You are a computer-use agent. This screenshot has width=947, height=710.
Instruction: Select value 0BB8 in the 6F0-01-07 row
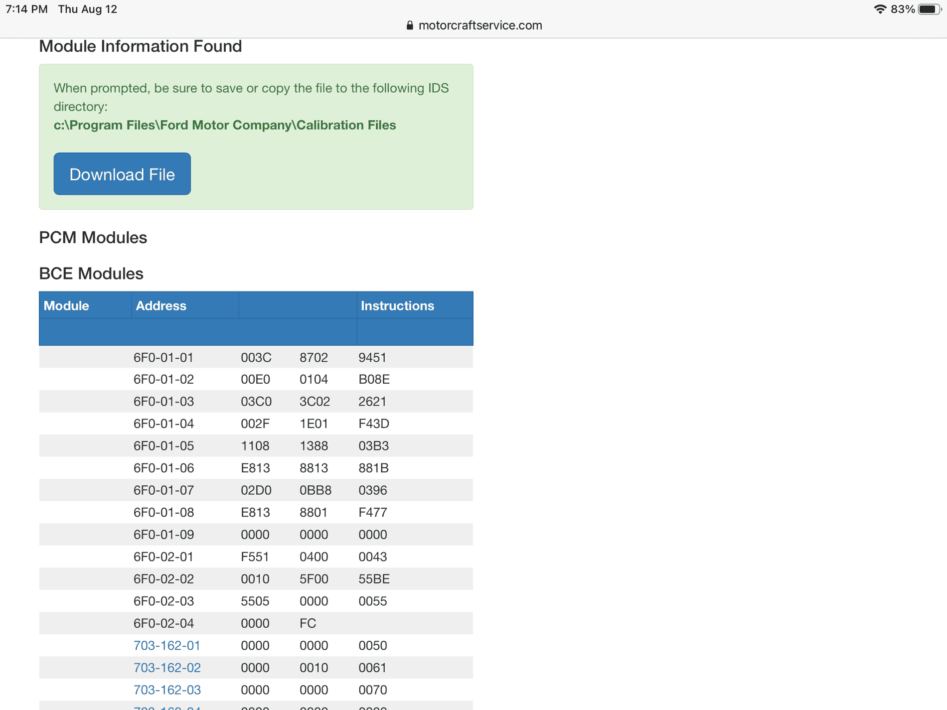click(x=316, y=490)
